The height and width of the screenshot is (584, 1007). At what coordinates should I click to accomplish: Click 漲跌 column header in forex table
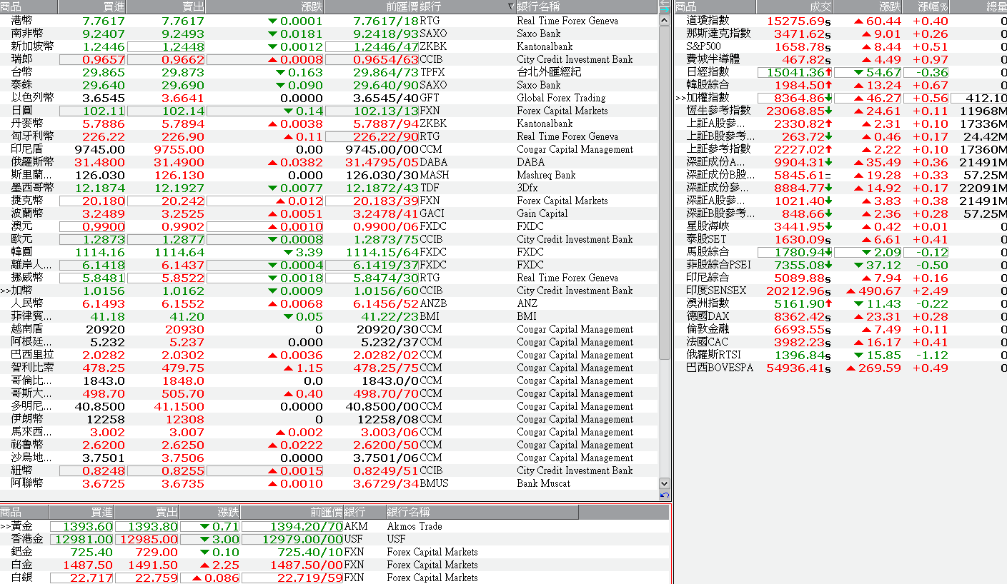point(265,7)
